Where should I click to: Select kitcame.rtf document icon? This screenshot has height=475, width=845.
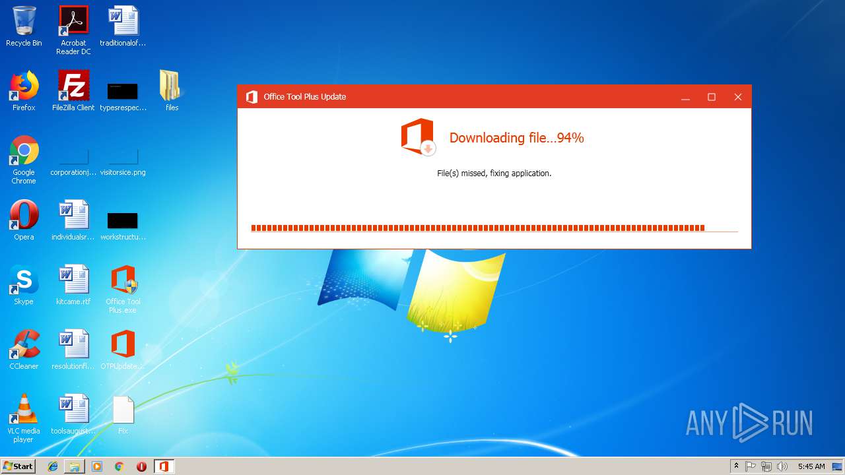pos(73,285)
